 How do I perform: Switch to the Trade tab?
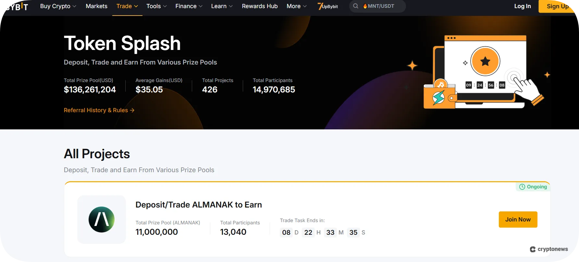(127, 6)
